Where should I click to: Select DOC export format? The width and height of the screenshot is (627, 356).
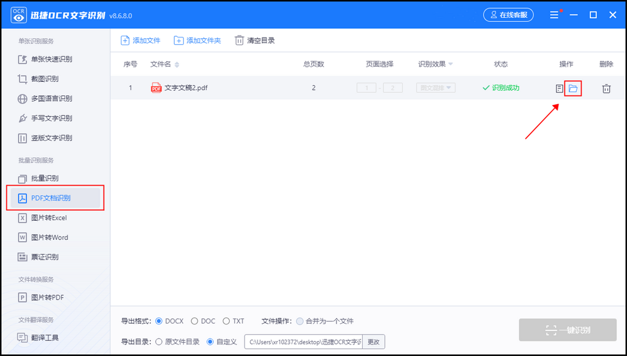203,321
